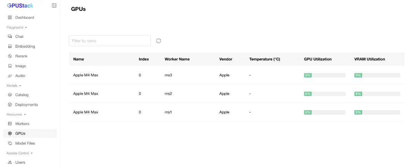Select worker name ms2
413x168 pixels.
(x=168, y=94)
